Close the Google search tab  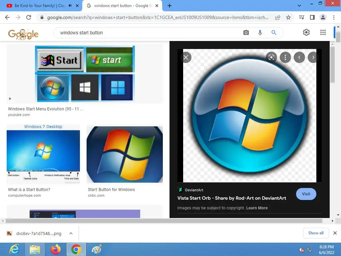157,6
